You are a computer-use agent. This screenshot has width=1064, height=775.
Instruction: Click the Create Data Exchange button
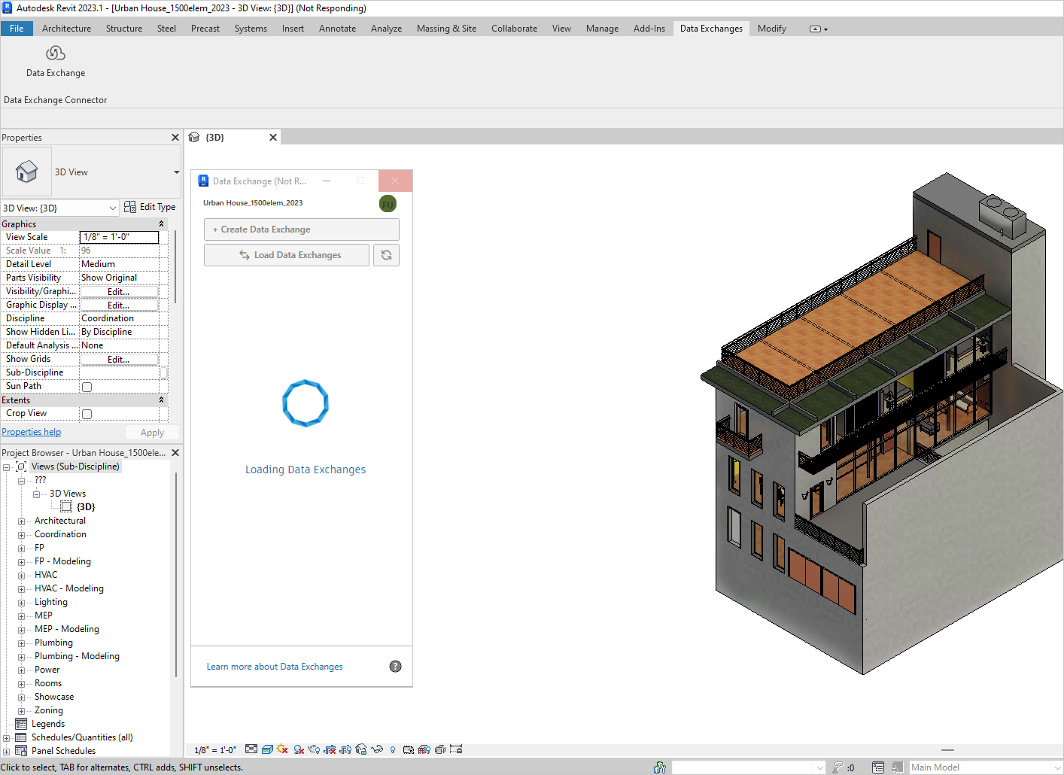(301, 229)
